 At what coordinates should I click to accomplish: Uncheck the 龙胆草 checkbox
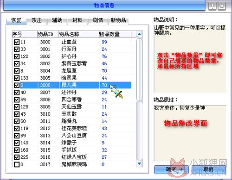click(x=17, y=71)
